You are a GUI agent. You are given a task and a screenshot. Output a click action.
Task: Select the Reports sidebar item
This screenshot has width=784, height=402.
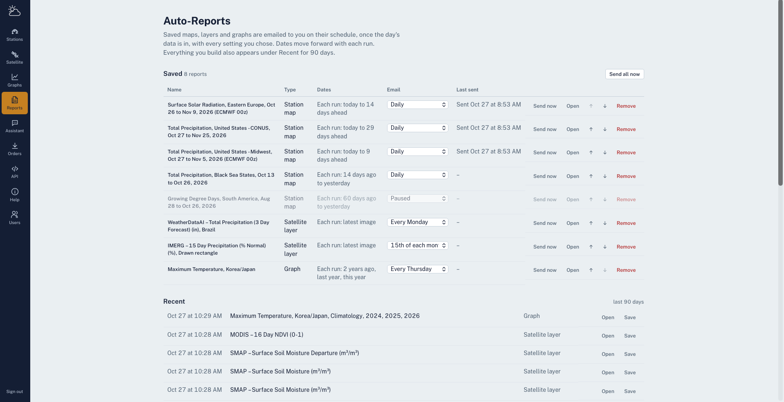pos(15,103)
